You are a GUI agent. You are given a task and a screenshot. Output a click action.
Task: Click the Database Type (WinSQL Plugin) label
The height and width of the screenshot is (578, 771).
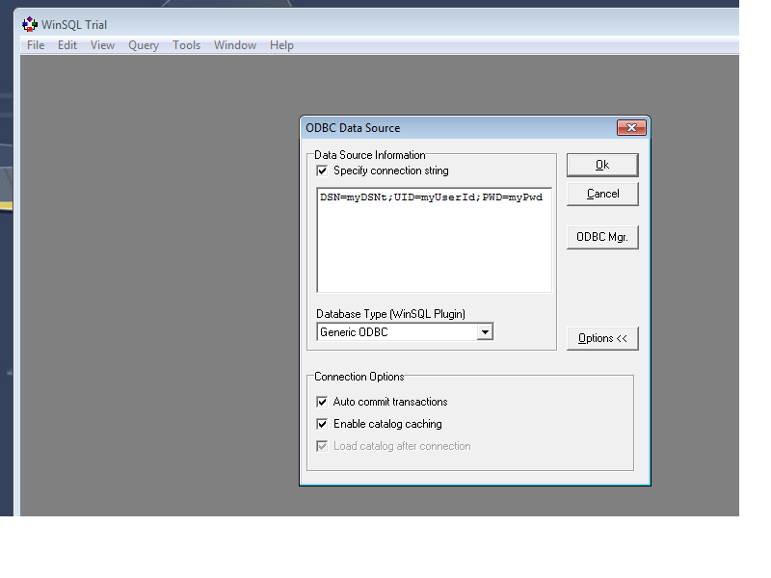pos(390,314)
